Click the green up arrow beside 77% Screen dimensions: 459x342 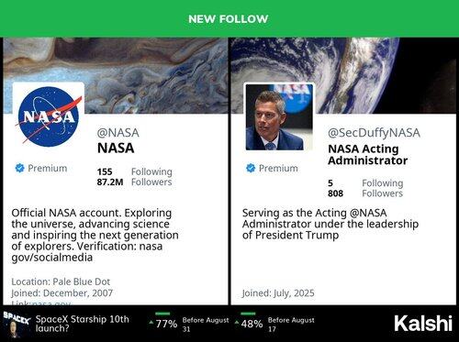(151, 323)
